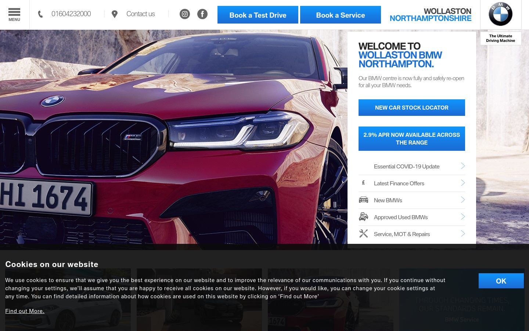529x331 pixels.
Task: Open the Facebook icon
Action: click(202, 14)
